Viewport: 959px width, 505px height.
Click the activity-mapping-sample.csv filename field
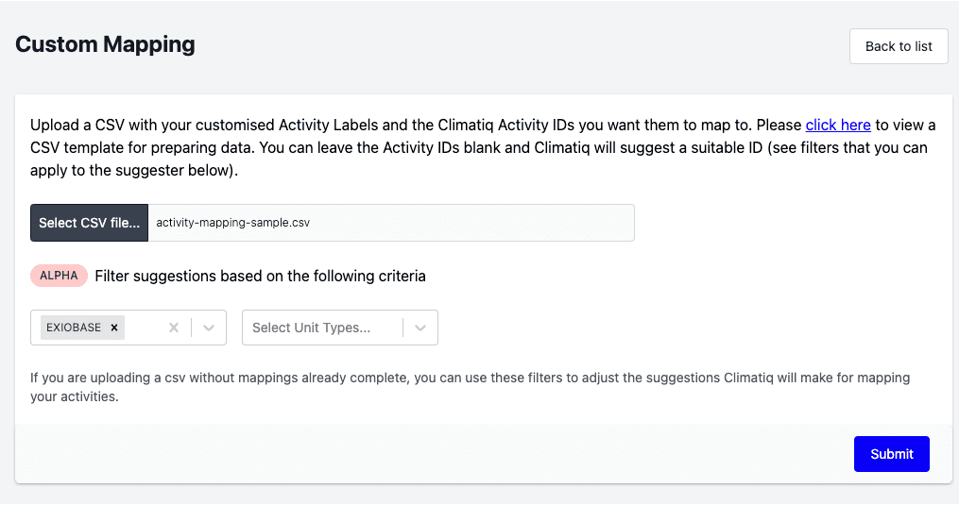pos(391,223)
